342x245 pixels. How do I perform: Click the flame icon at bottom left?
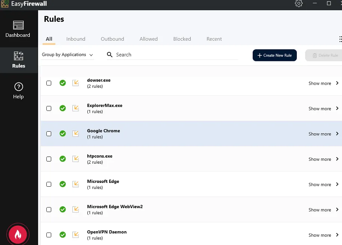click(18, 234)
